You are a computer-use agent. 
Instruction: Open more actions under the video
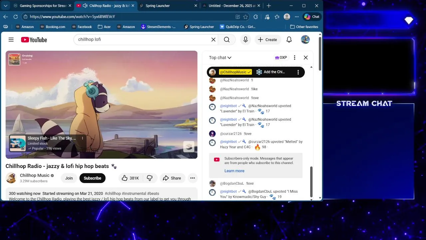pos(192,178)
